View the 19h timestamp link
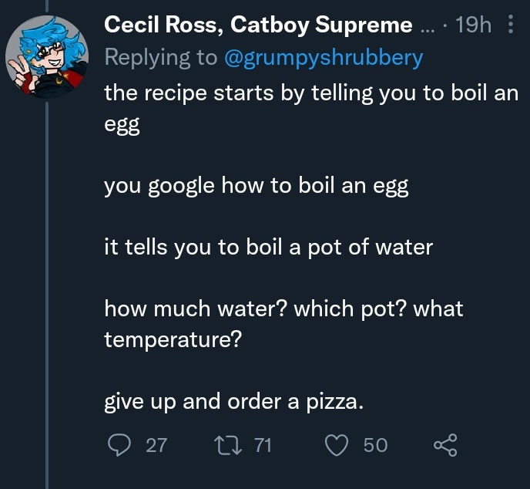 473,25
